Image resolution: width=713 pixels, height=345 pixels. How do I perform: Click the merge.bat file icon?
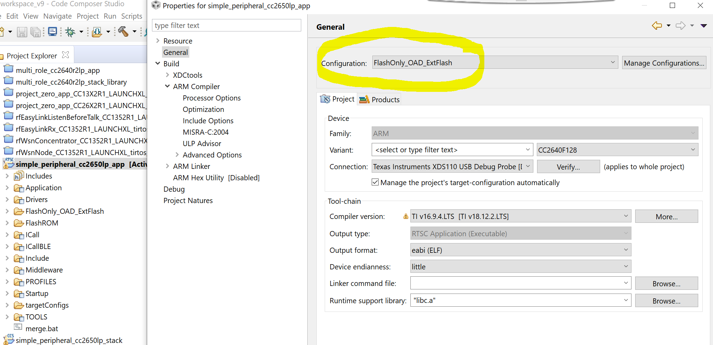click(x=18, y=327)
